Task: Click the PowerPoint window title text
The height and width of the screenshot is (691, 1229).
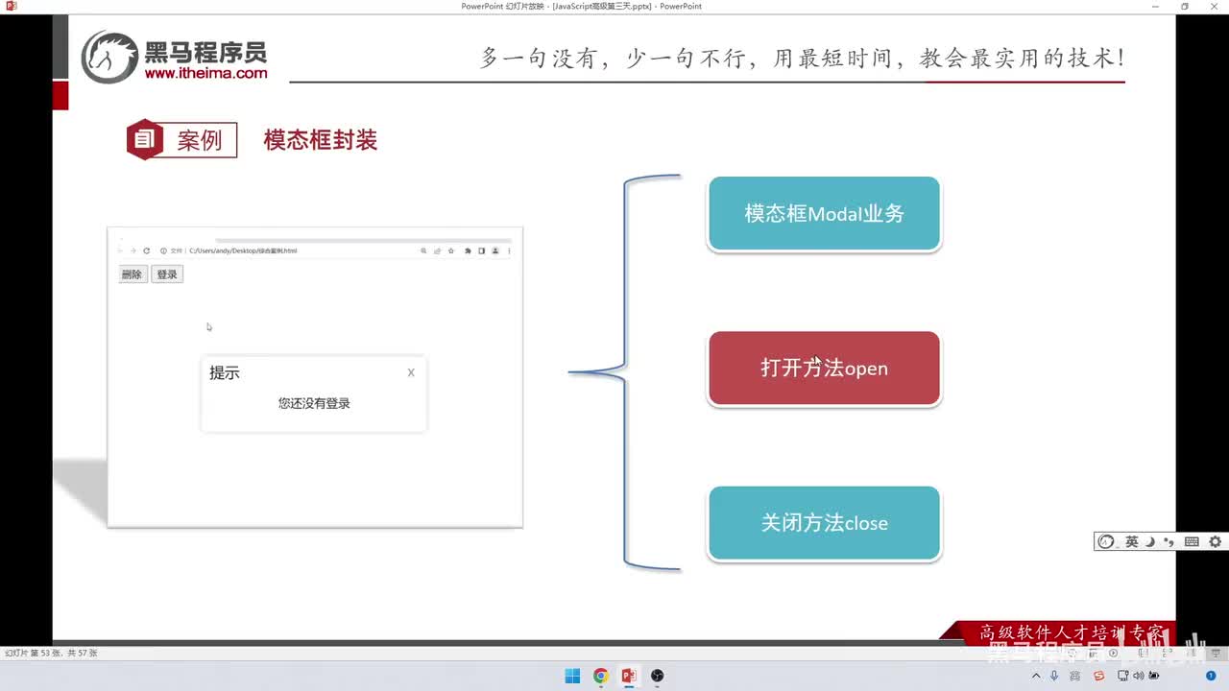Action: 581,6
